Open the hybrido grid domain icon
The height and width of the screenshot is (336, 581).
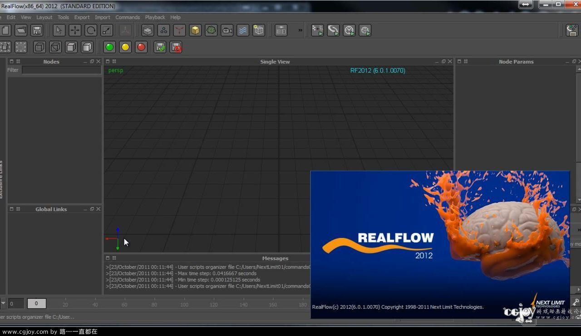pyautogui.click(x=148, y=30)
